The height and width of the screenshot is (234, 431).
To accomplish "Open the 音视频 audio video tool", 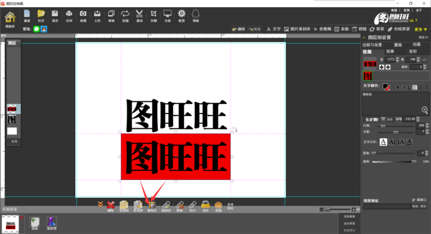I will (322, 29).
